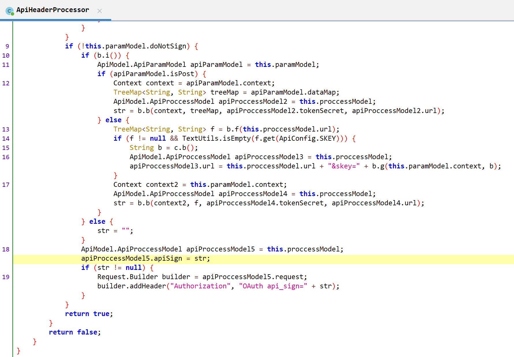Viewport: 514px width, 357px height.
Task: Click Request.Builder type name
Action: pyautogui.click(x=128, y=277)
